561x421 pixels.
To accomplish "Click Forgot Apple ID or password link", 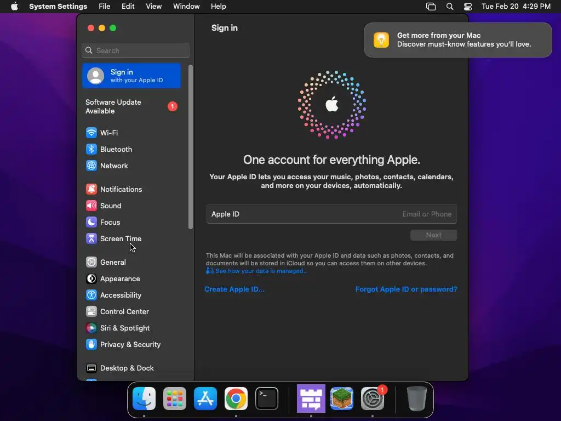I will pyautogui.click(x=406, y=289).
